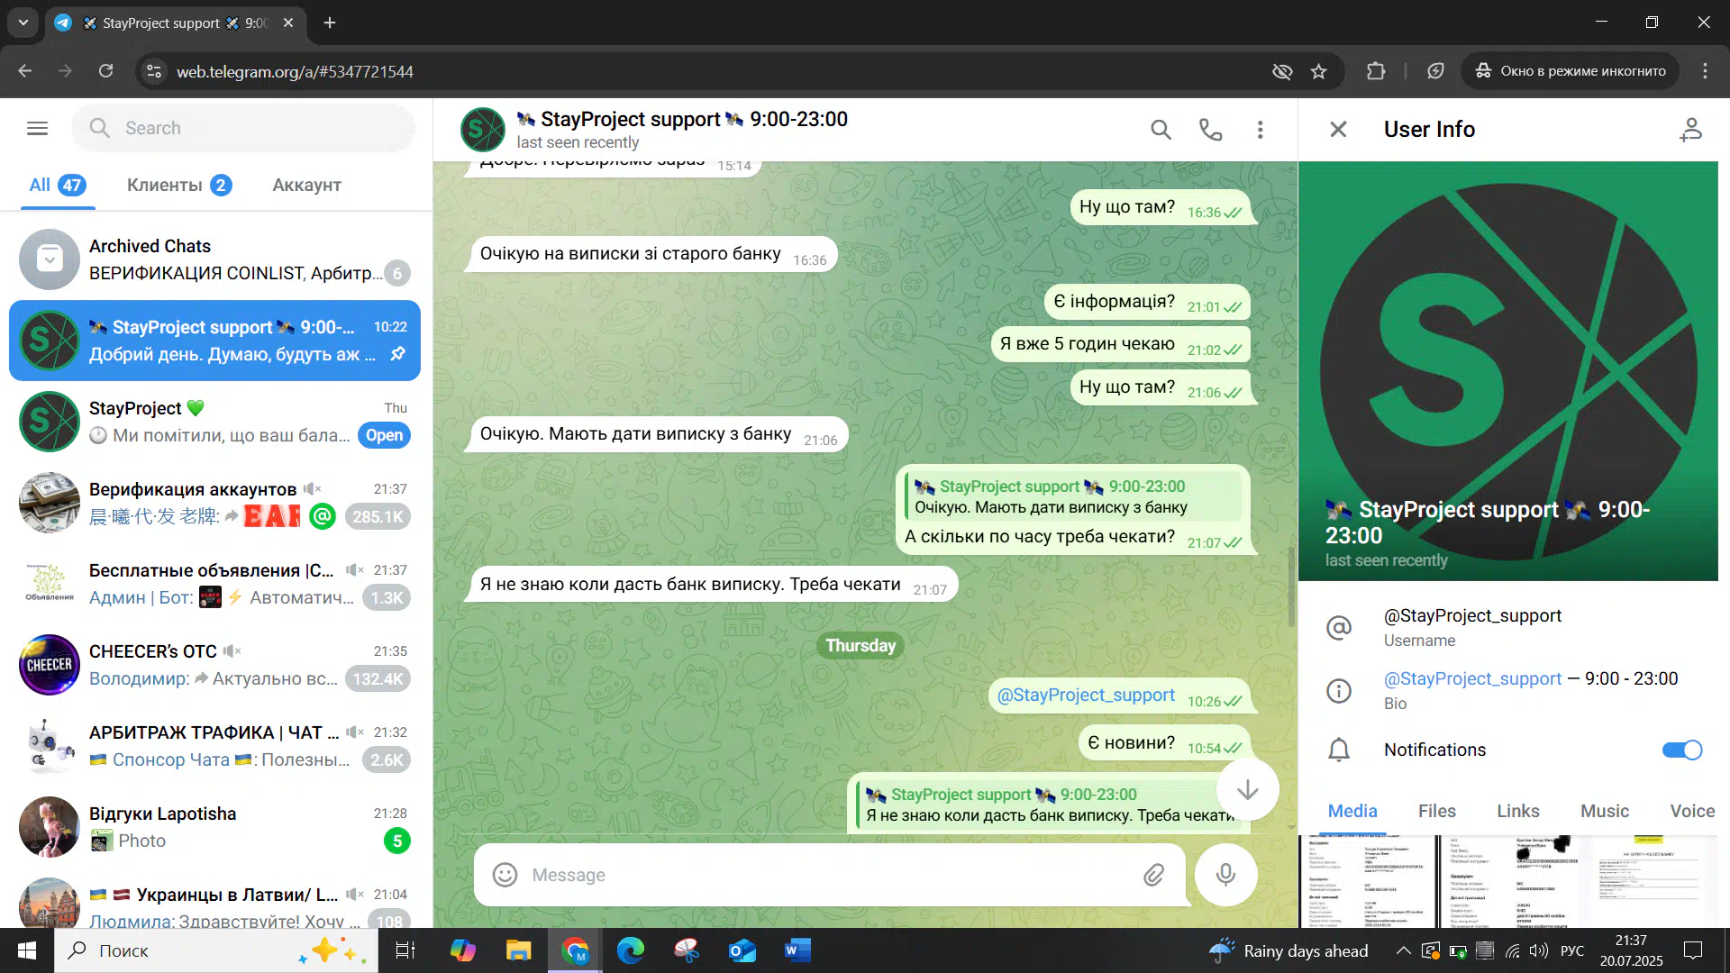The image size is (1730, 973).
Task: Click the address bar URL
Action: click(295, 71)
